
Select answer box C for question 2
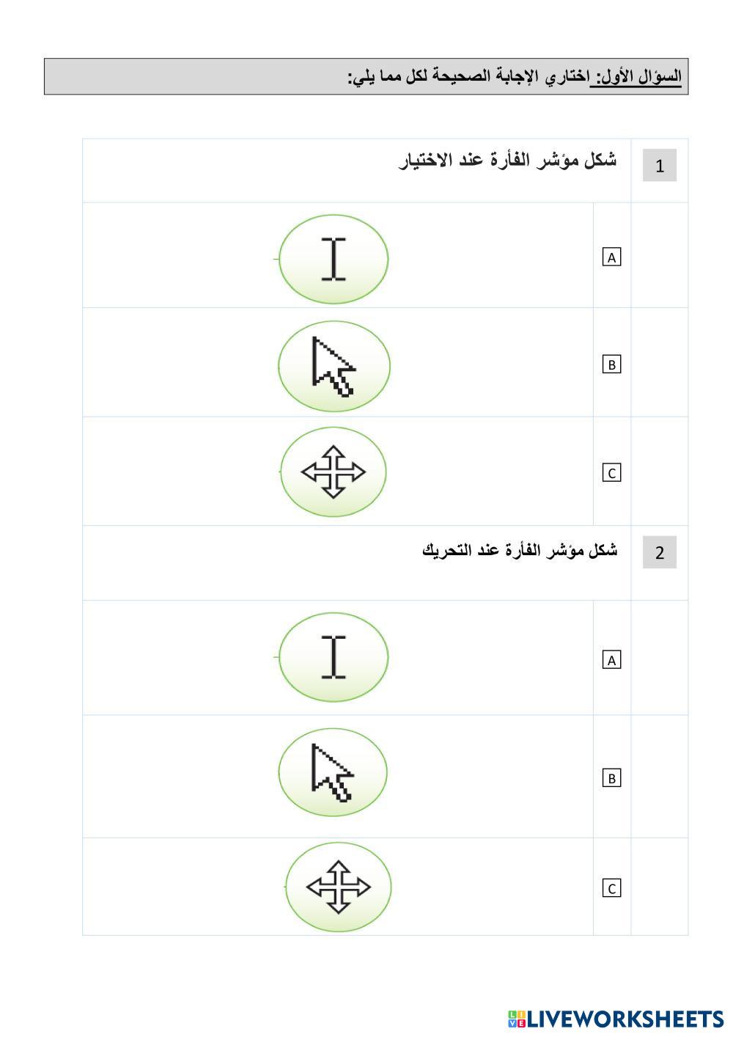[x=611, y=889]
